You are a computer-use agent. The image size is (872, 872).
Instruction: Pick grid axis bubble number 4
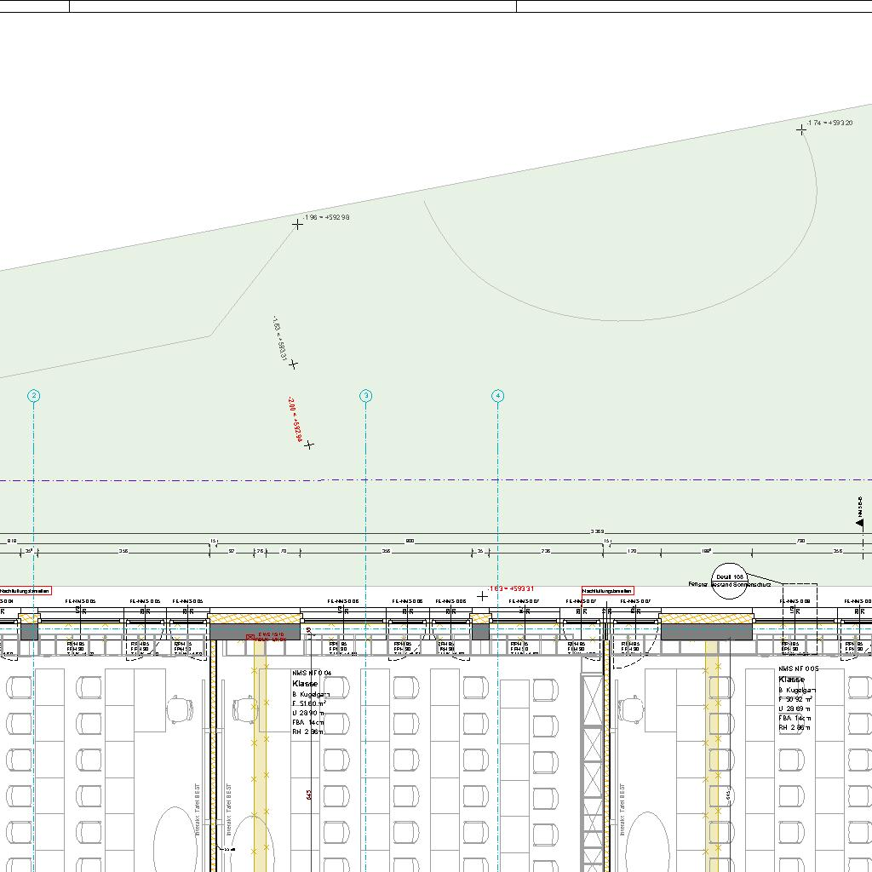tap(498, 395)
